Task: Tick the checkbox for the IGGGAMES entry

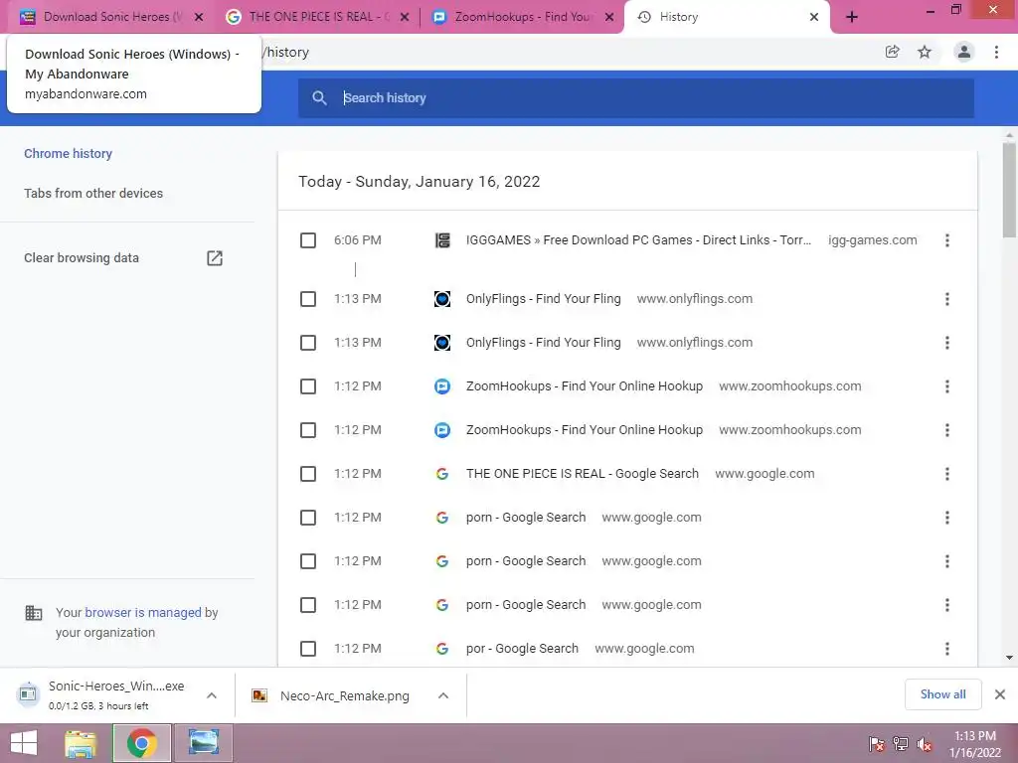Action: pos(308,240)
